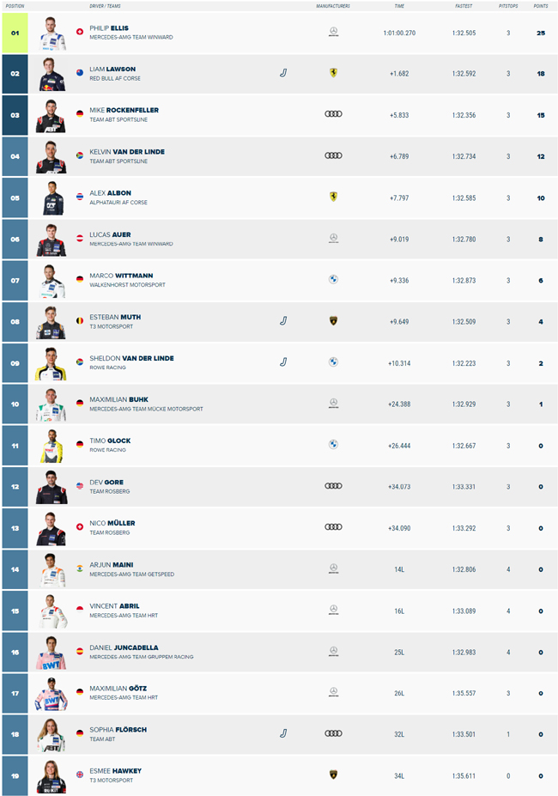Click Swiss flag beside Philip Ellis
This screenshot has height=796, width=558.
click(x=80, y=32)
